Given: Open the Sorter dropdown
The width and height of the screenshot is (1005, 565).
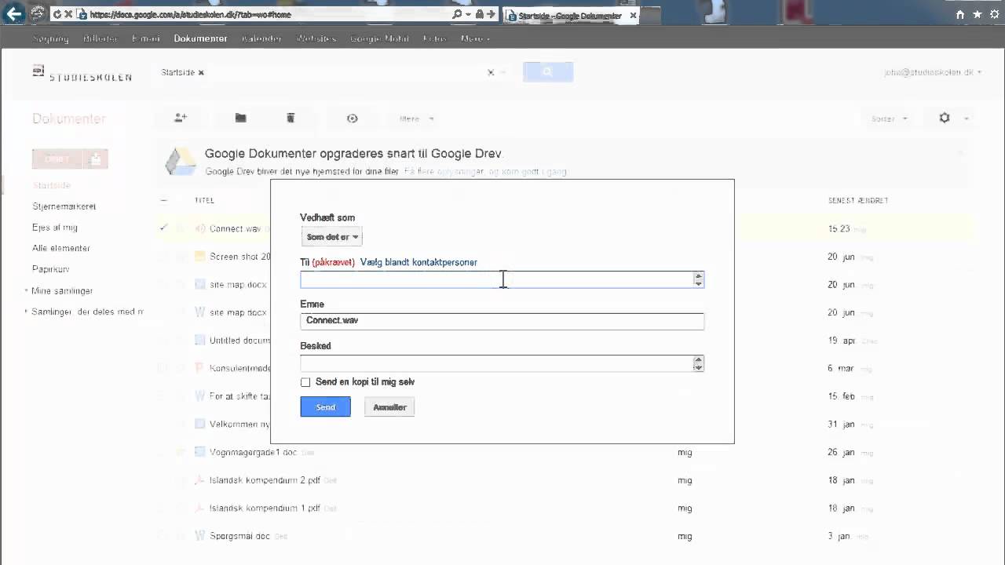Looking at the screenshot, I should tap(889, 118).
